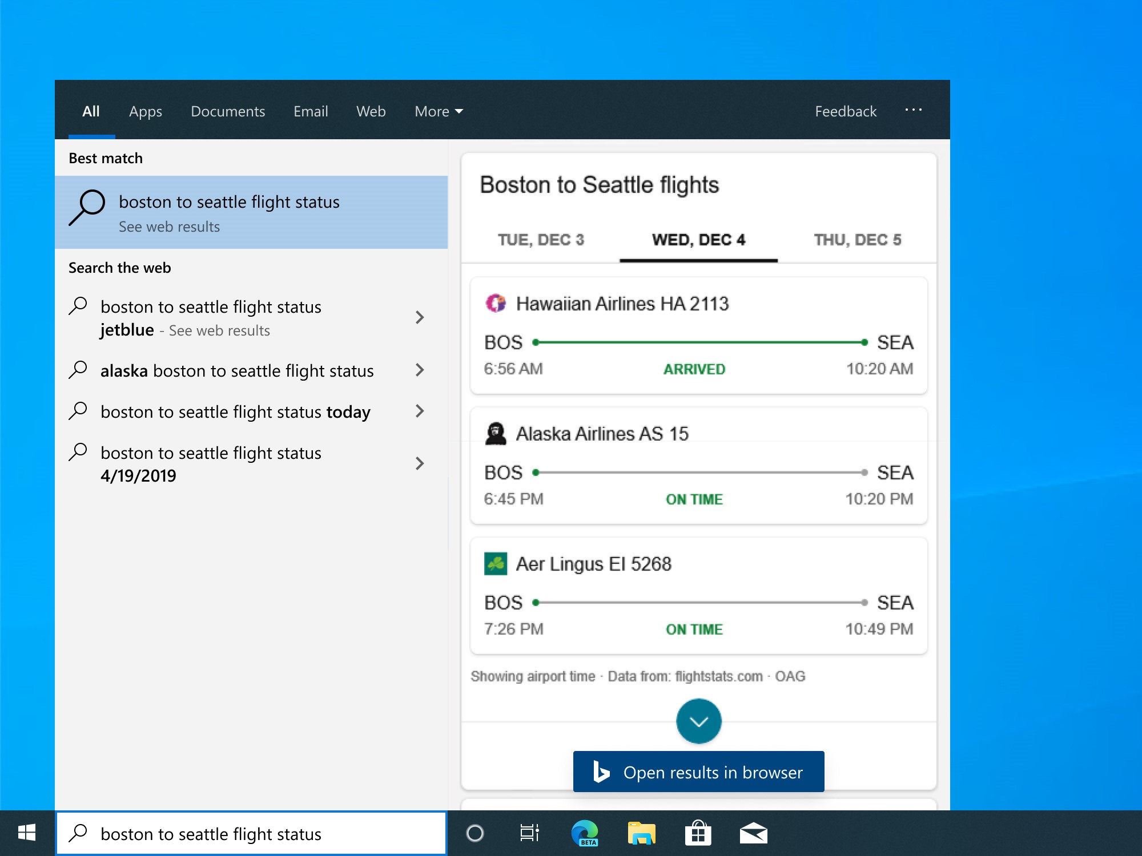Switch to the Apps search tab
Screen dimensions: 1142x856
tap(145, 111)
